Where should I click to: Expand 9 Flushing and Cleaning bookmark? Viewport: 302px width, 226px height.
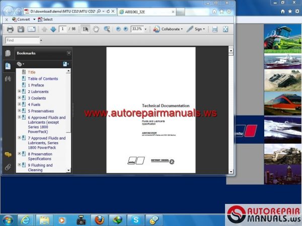pos(19,165)
